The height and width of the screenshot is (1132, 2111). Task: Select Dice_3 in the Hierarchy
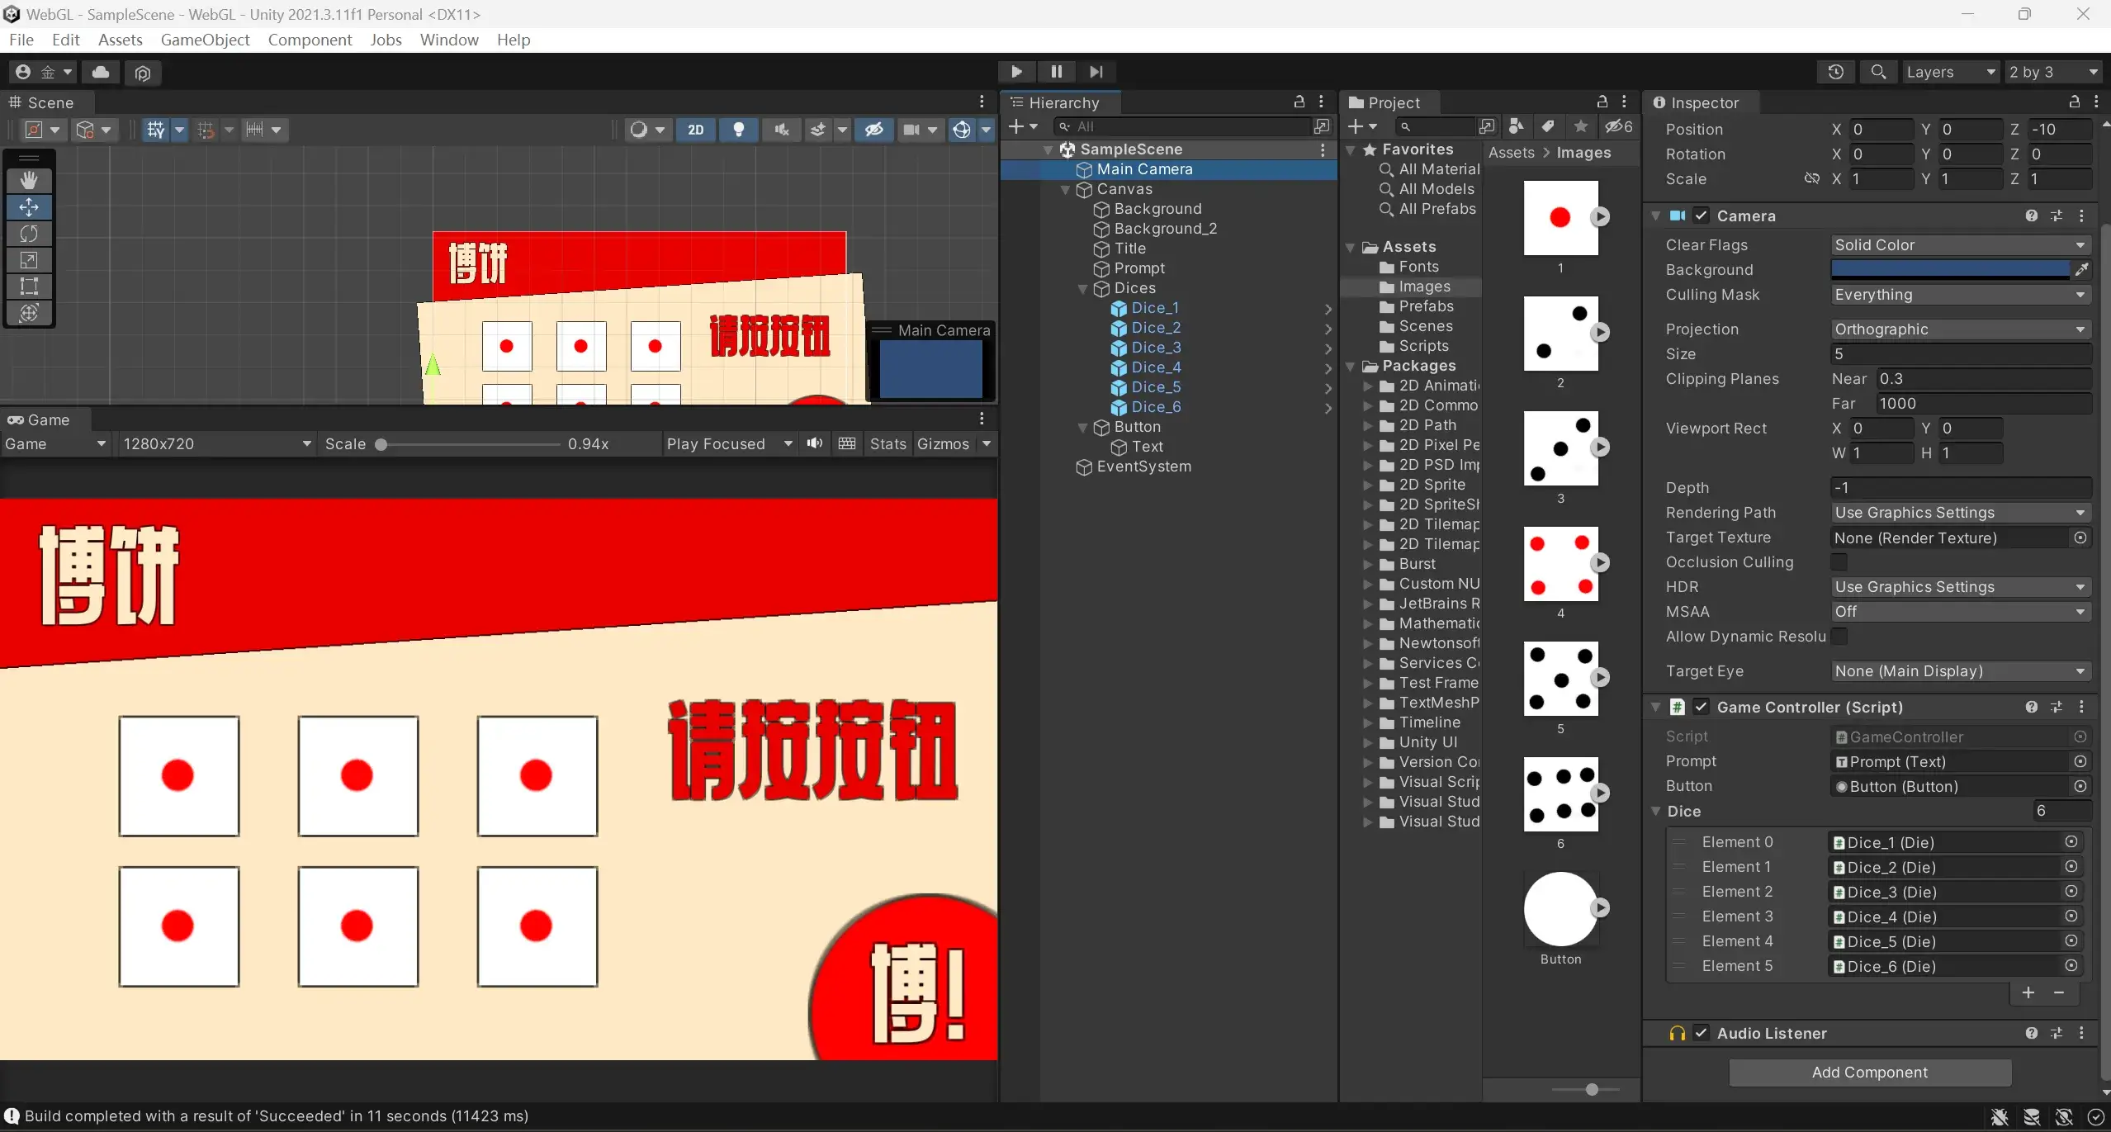click(1156, 348)
